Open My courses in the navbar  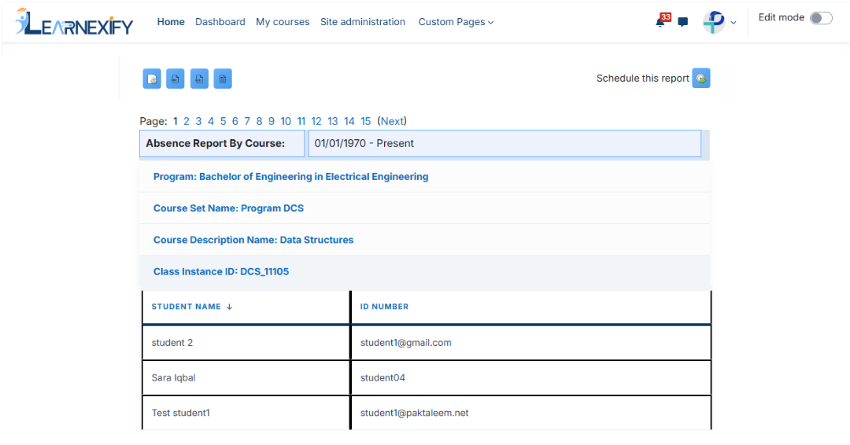point(283,22)
